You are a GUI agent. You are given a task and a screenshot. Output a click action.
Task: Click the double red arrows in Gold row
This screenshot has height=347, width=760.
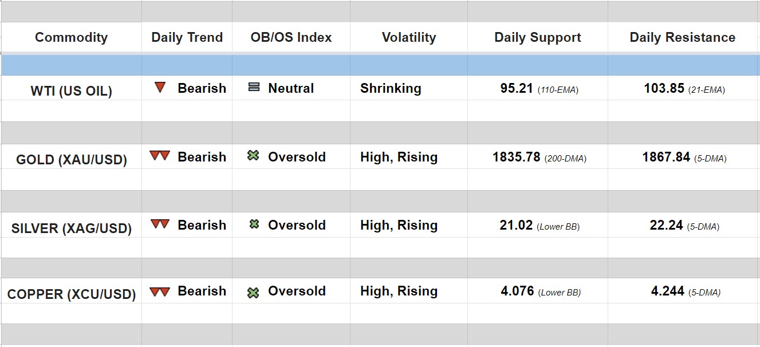coord(159,156)
